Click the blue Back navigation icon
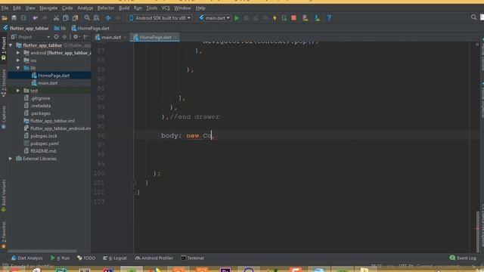Screen dimensions: 484x272 (108, 18)
